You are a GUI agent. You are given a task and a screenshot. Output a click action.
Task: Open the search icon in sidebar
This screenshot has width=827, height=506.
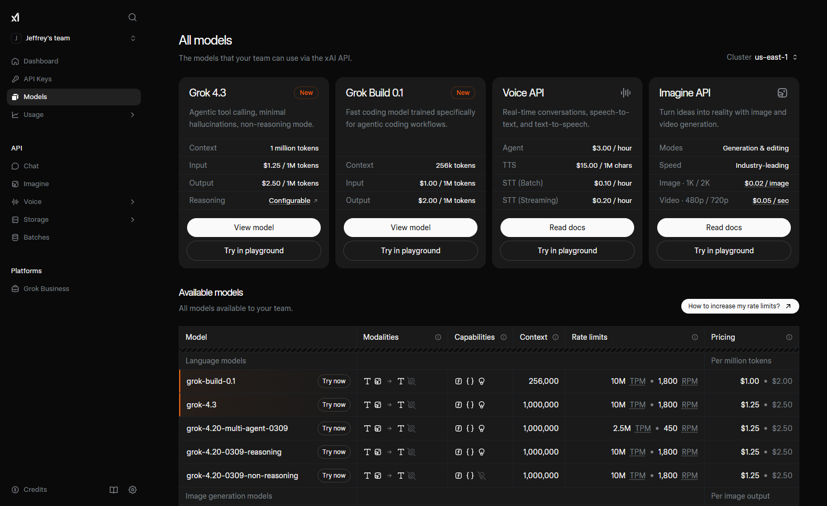pyautogui.click(x=133, y=17)
